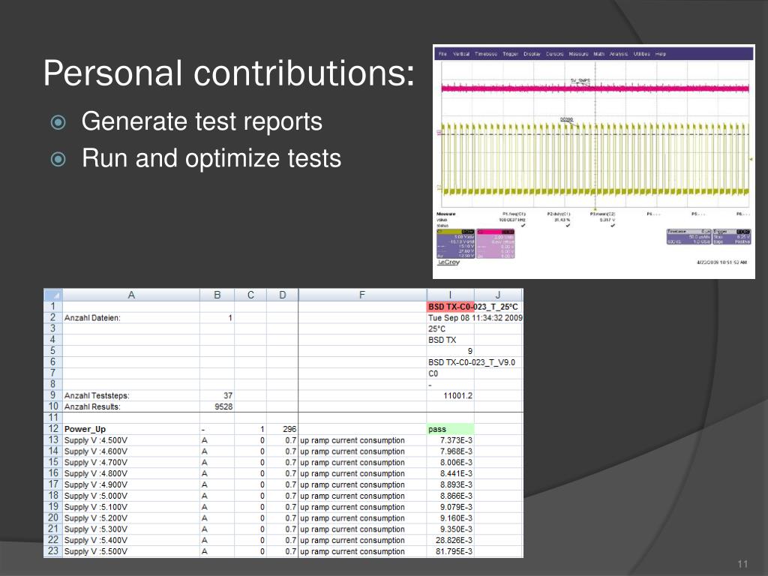Viewport: 768px width, 576px height.
Task: Click cell BSD TX-C0-023_T_V9.0
Action: (x=472, y=362)
